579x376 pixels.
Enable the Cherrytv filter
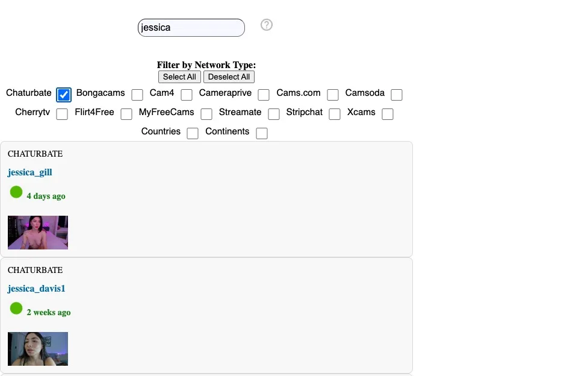[62, 114]
